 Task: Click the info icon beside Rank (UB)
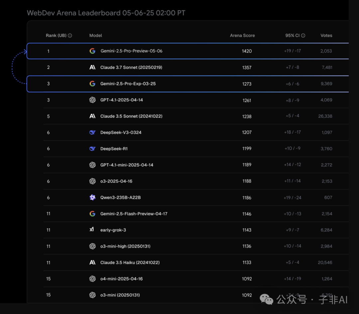coord(70,35)
